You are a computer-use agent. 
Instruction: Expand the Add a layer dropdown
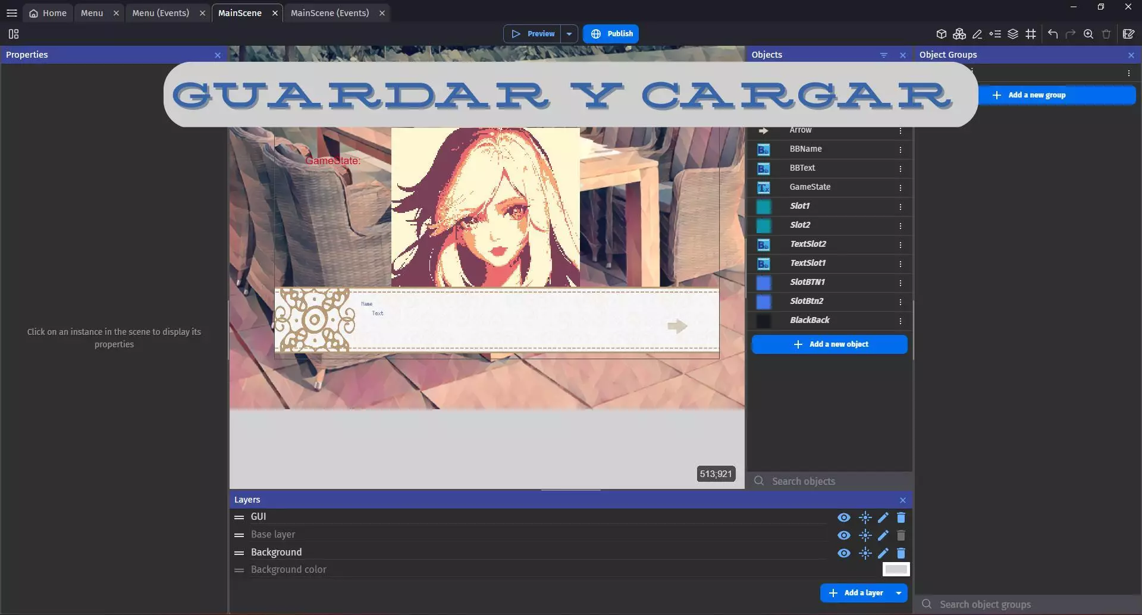click(898, 592)
